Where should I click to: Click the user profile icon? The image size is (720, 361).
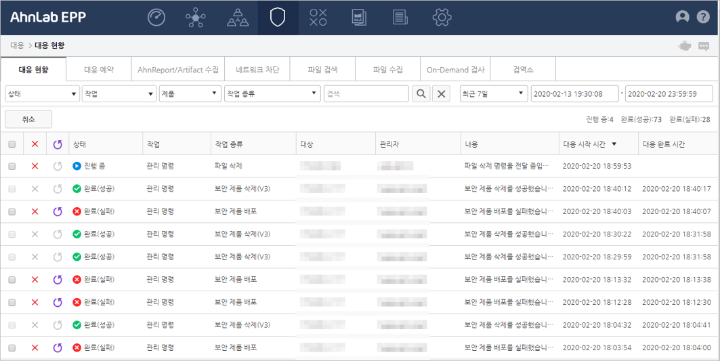click(x=683, y=18)
